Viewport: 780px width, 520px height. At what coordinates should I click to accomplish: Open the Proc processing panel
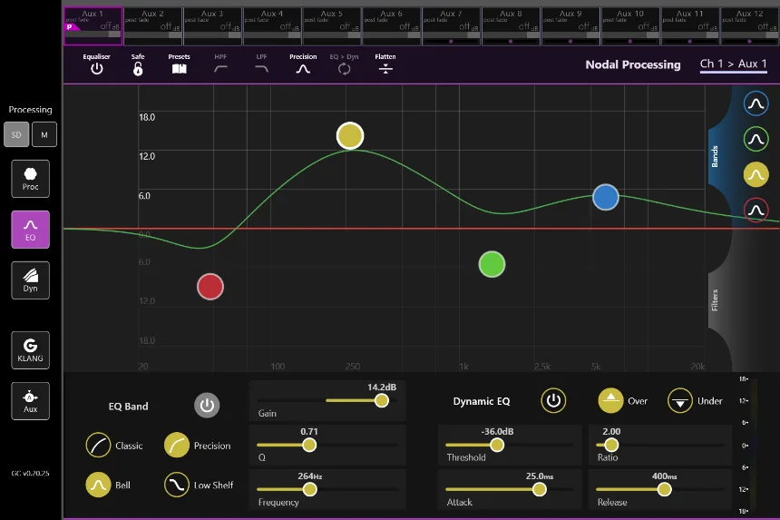click(30, 179)
